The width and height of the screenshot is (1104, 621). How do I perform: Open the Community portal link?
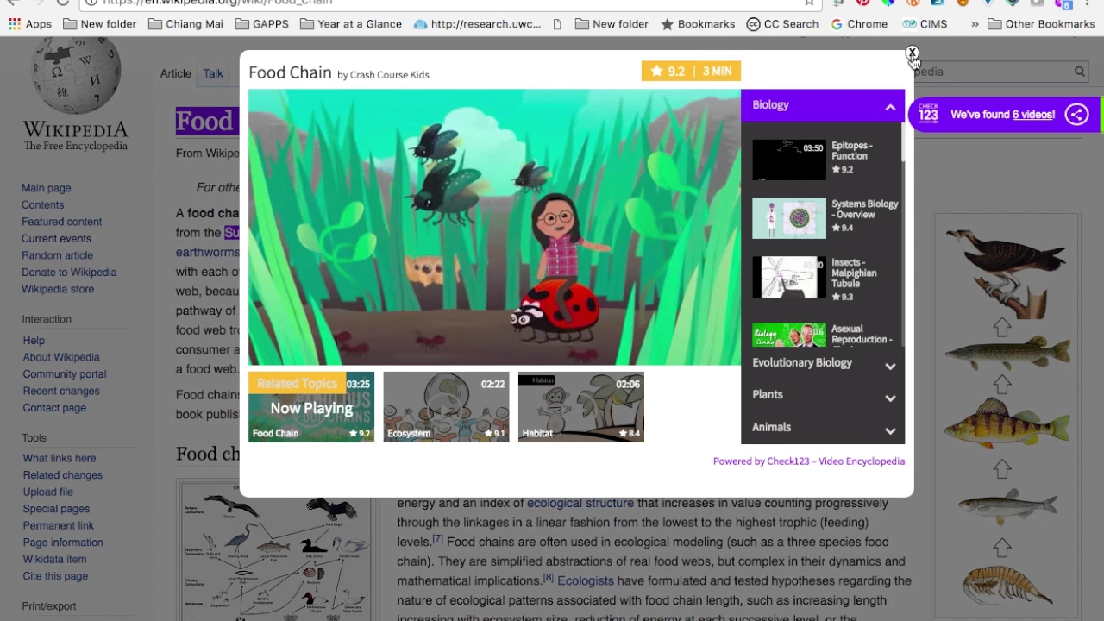pyautogui.click(x=65, y=374)
